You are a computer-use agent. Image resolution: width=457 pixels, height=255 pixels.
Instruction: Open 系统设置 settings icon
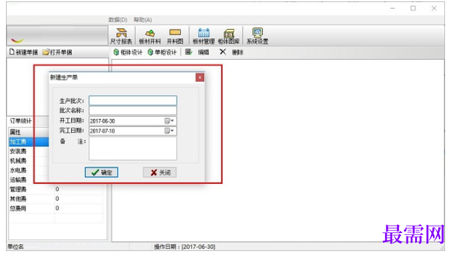coord(257,36)
